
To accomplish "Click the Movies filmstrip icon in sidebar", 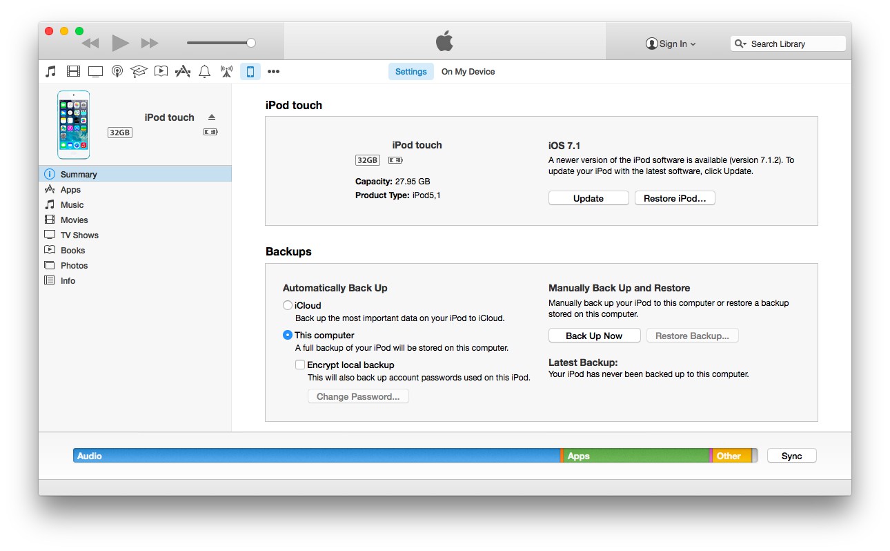I will [49, 220].
